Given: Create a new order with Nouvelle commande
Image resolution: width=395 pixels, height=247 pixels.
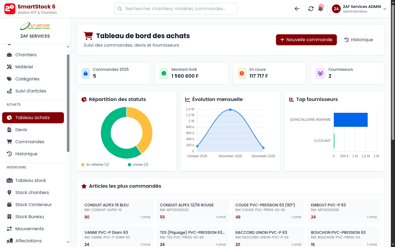Looking at the screenshot, I should (x=306, y=40).
